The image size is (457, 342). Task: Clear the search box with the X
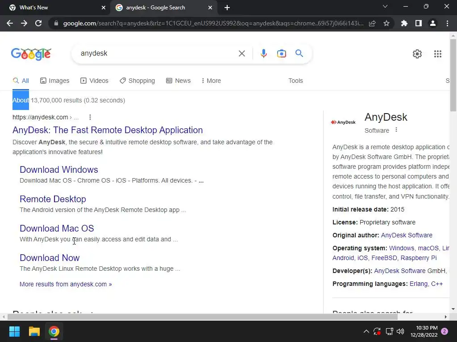pos(241,53)
